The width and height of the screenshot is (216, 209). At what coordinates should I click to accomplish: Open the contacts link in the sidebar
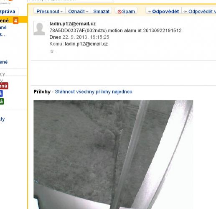[x=2, y=119]
